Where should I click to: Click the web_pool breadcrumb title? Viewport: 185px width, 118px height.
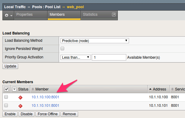75,7
